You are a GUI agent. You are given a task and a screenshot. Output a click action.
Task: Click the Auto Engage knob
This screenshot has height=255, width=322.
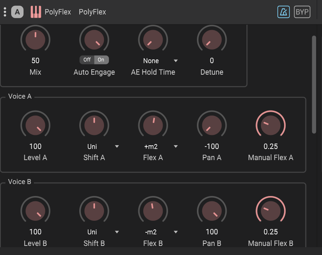[x=94, y=40]
